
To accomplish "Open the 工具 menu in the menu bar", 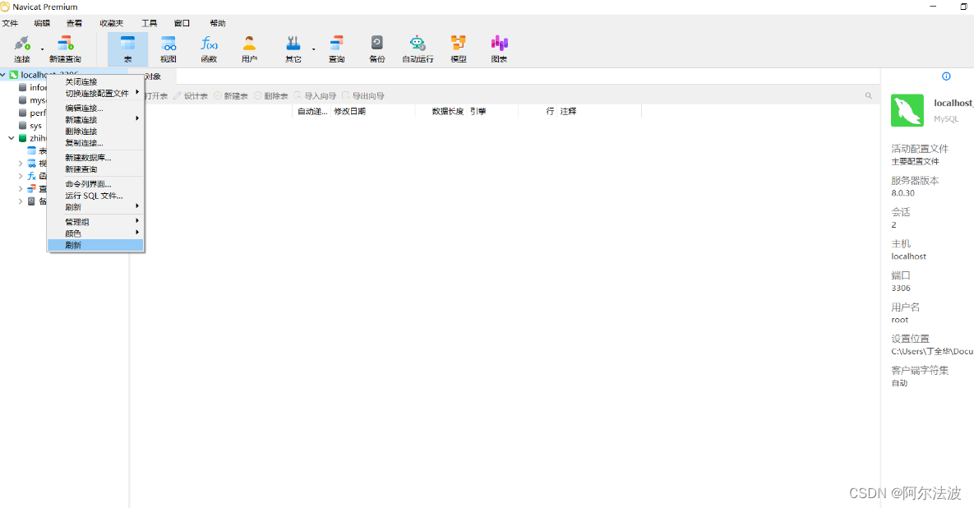I will coord(149,23).
